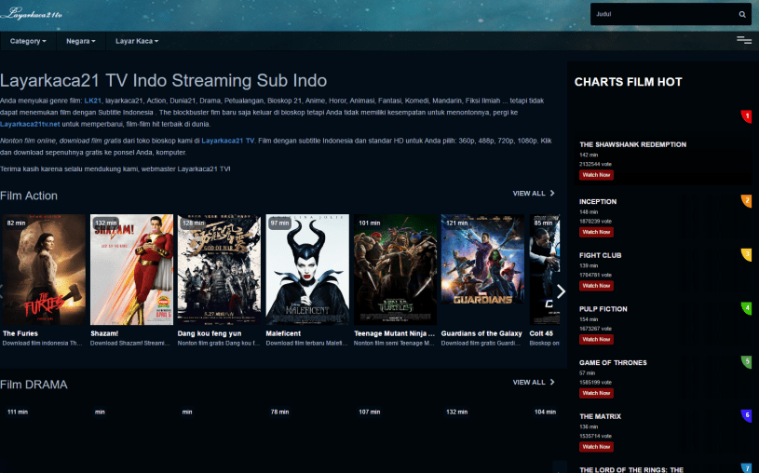The height and width of the screenshot is (473, 759).
Task: Select the Shazam! movie poster
Action: point(132,269)
